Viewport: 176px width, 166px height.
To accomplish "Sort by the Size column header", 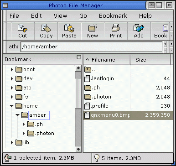I will [x=150, y=60].
